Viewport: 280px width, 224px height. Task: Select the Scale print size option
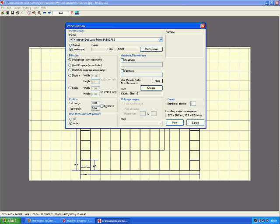(x=70, y=87)
